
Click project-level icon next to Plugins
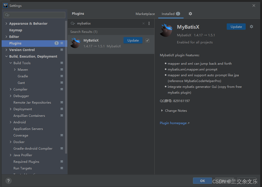(x=62, y=43)
